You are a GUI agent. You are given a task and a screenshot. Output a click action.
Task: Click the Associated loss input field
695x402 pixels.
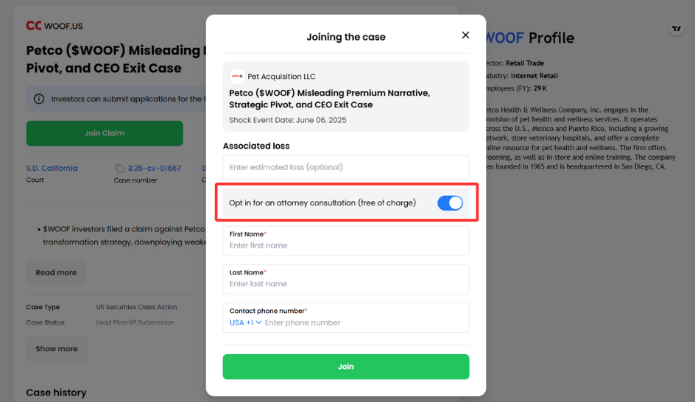pos(346,167)
